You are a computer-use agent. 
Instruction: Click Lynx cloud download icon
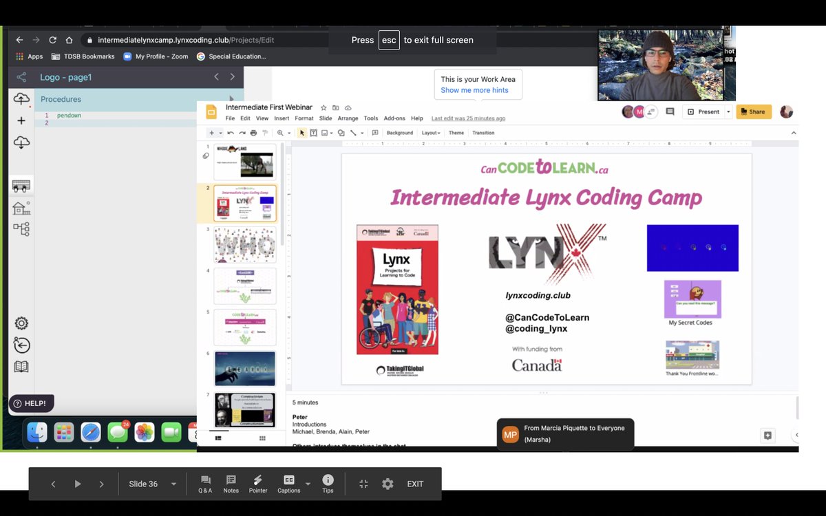(x=21, y=142)
